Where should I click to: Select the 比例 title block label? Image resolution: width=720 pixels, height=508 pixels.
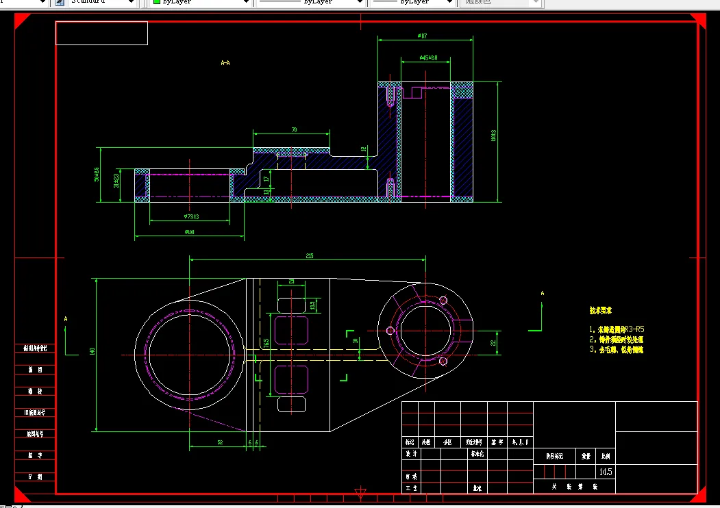(x=606, y=456)
